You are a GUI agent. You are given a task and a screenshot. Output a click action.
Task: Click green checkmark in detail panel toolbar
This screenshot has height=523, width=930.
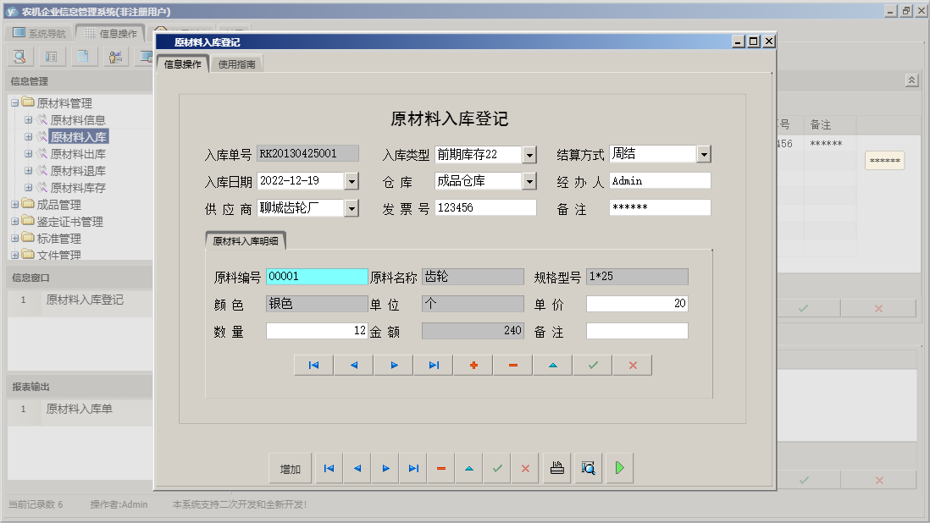593,365
